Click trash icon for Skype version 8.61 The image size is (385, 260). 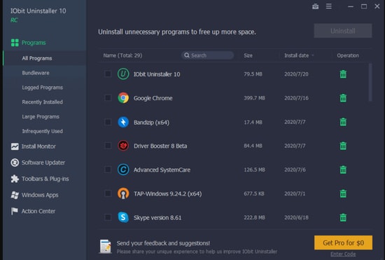343,217
